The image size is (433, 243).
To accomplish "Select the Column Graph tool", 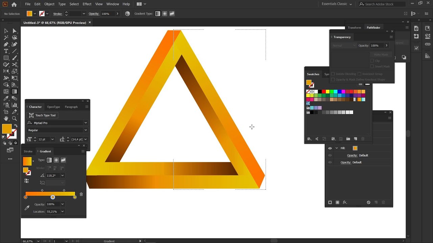I will point(15,105).
